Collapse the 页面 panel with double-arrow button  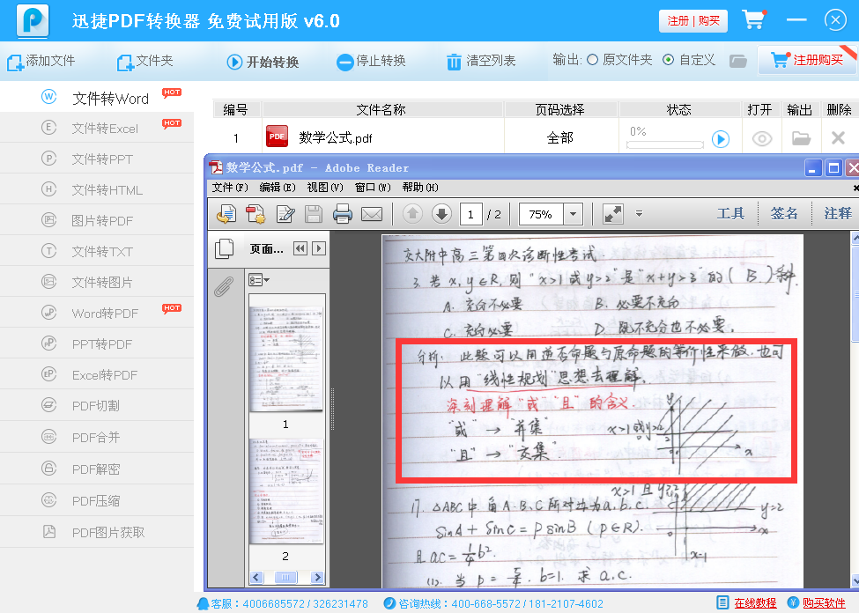tap(300, 248)
